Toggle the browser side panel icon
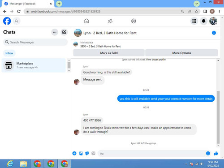 pyautogui.click(x=205, y=11)
